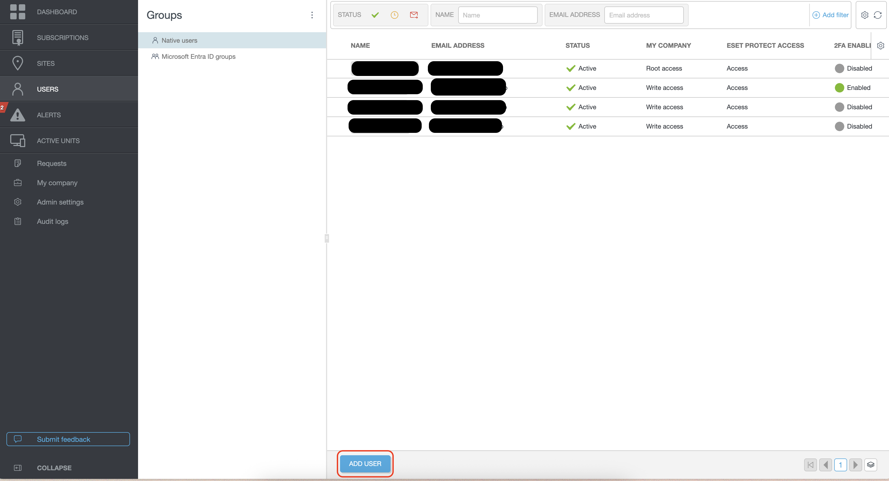Click current page number 1
The image size is (889, 481).
[x=840, y=464]
